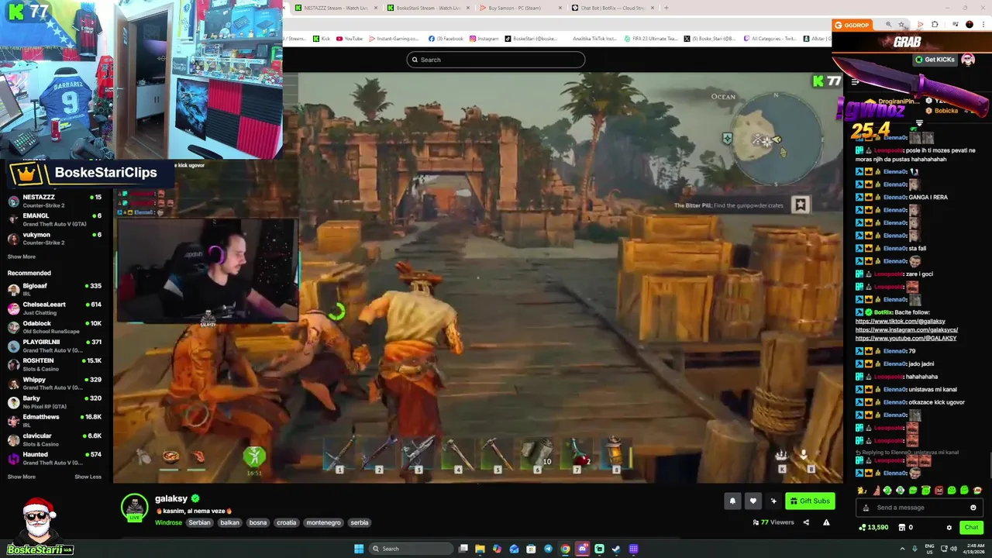Click the Serbian language tag

click(x=199, y=522)
